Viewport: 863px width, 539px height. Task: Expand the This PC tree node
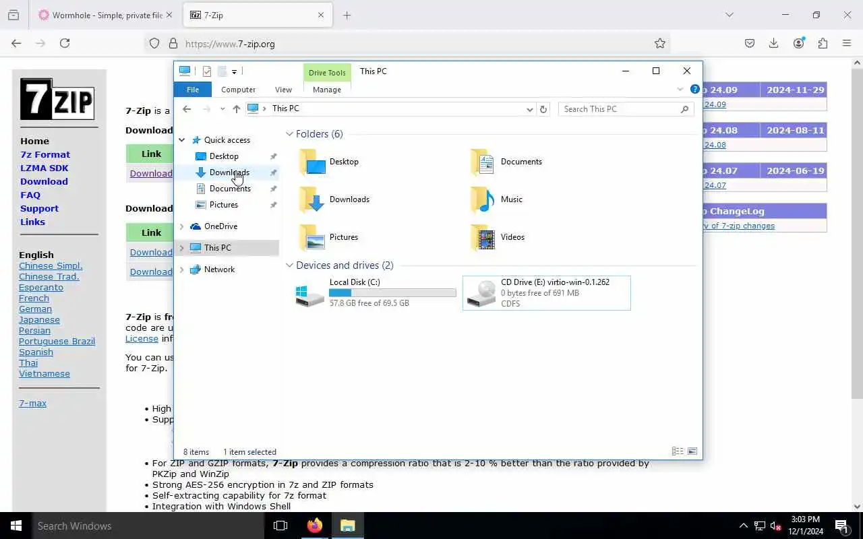click(181, 248)
